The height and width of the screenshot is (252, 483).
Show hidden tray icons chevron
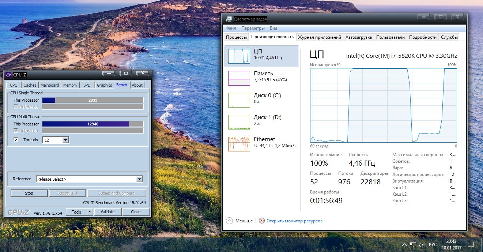404,245
